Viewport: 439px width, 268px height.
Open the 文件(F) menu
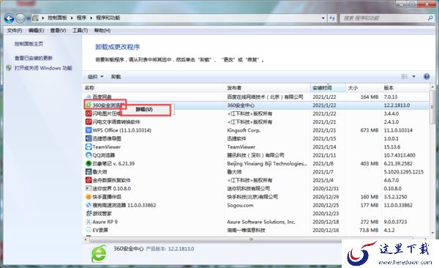(15, 30)
